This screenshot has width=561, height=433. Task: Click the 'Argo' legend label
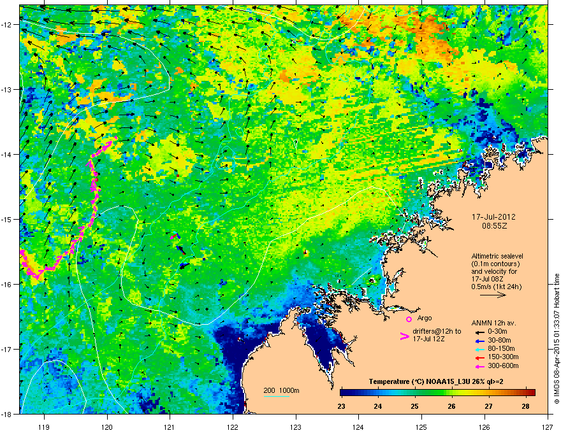point(425,318)
